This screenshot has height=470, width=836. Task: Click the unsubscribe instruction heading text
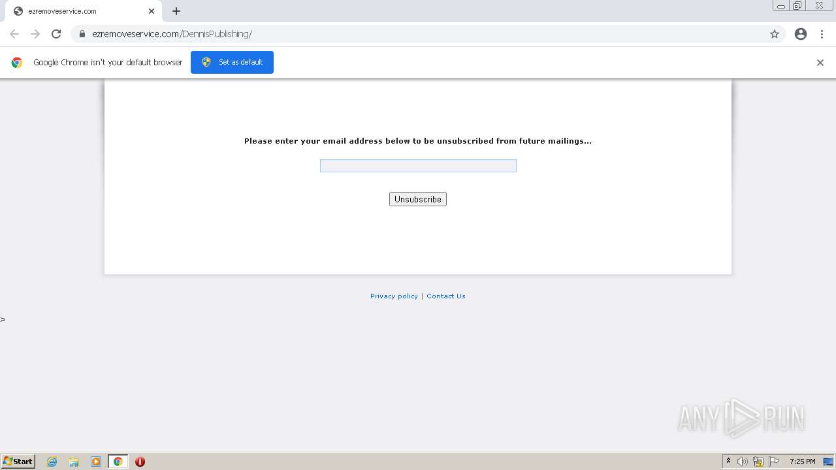pos(418,141)
